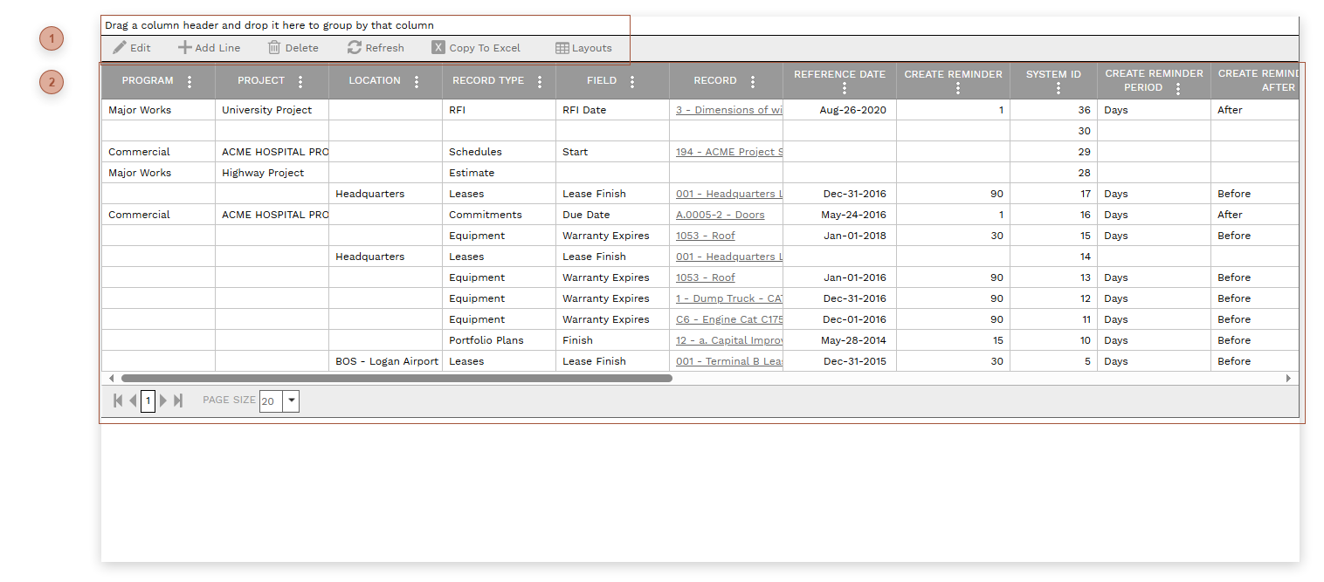
Task: Open Record Type column menu
Action: point(540,81)
